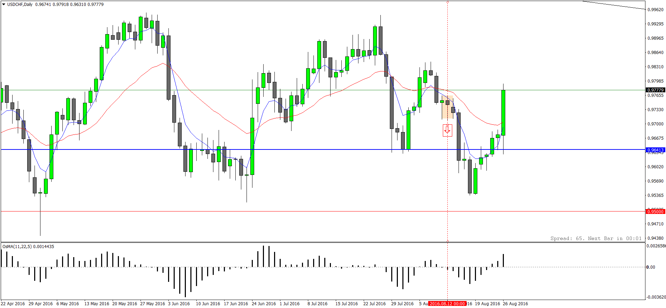The image size is (666, 308).
Task: Click the OsMA 0.00 zero level label
Action: pos(651,267)
